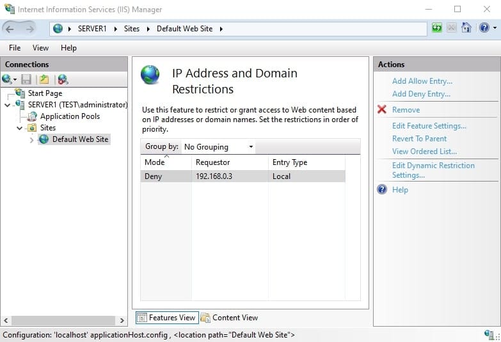
Task: Click the Forward navigation arrow
Action: [29, 29]
